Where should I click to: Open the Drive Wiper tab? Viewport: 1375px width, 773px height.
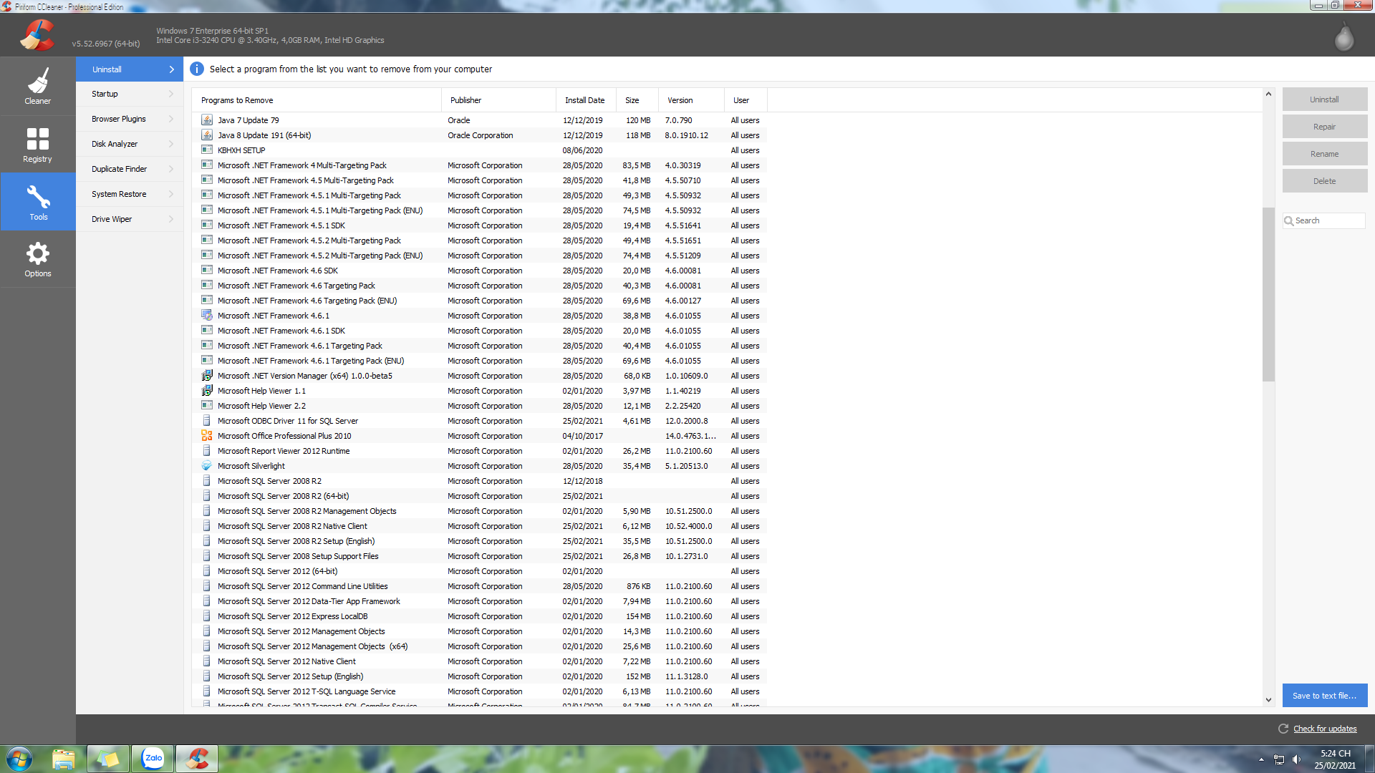(130, 219)
